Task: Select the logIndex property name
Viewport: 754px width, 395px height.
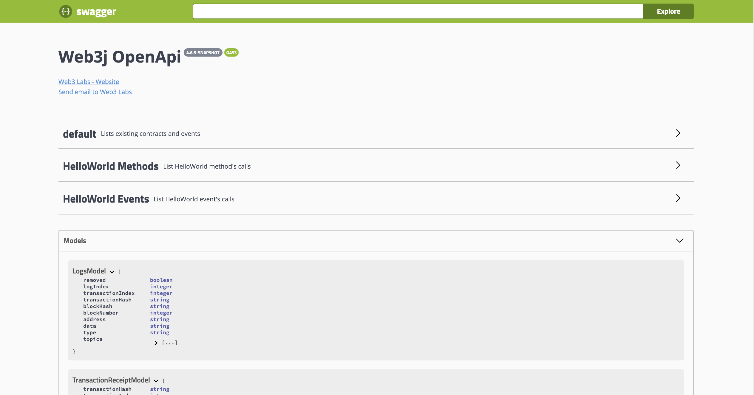Action: (x=96, y=287)
